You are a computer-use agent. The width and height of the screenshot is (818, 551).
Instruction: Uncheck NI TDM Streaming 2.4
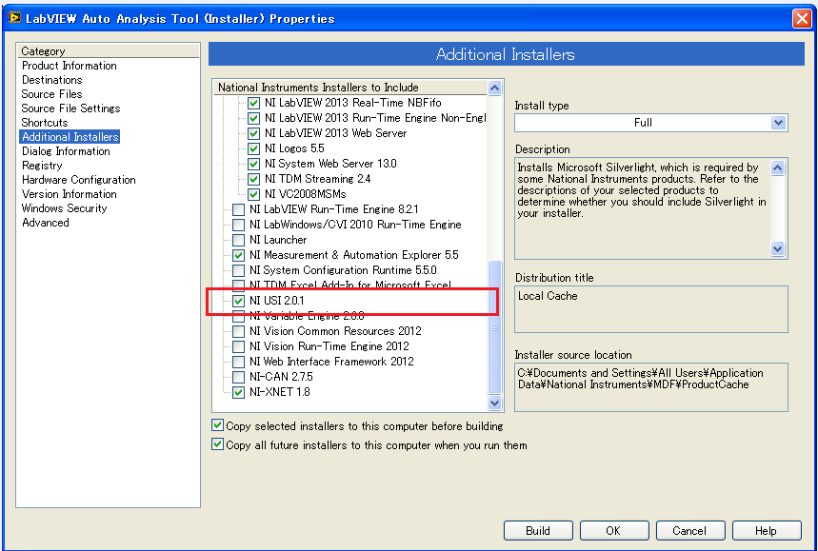tap(253, 179)
